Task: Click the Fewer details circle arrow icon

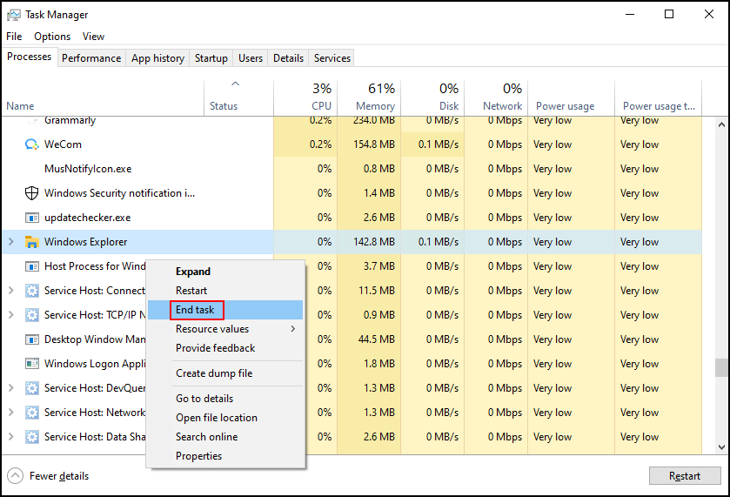Action: point(15,476)
